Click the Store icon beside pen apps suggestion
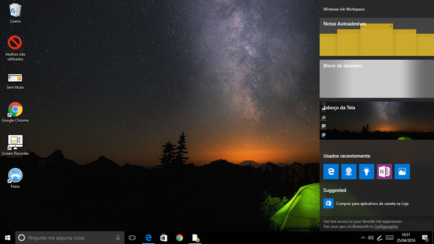The height and width of the screenshot is (244, 434). tap(328, 203)
